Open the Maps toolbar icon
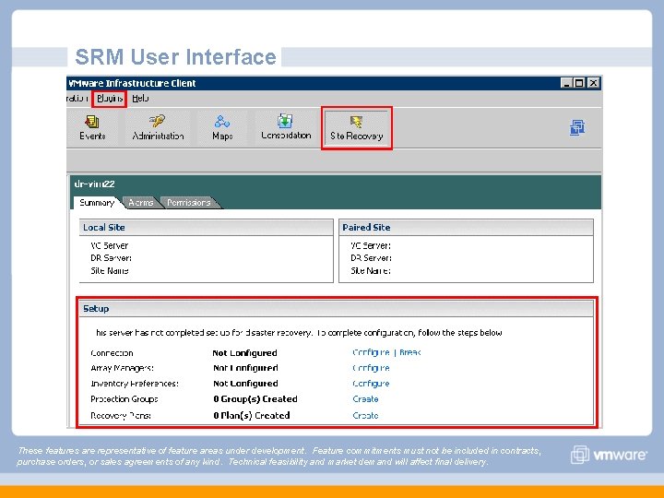 tap(222, 127)
